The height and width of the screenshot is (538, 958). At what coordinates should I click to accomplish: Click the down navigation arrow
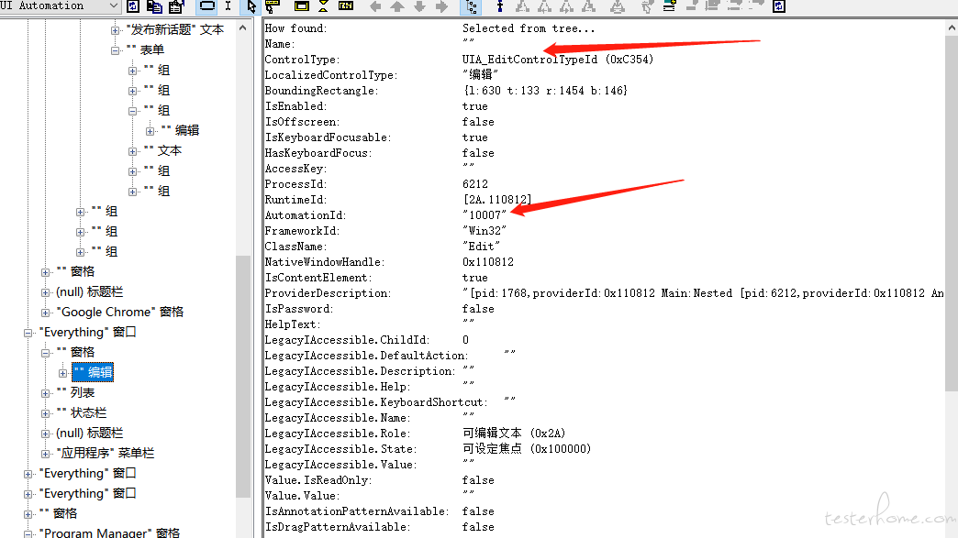click(x=419, y=6)
